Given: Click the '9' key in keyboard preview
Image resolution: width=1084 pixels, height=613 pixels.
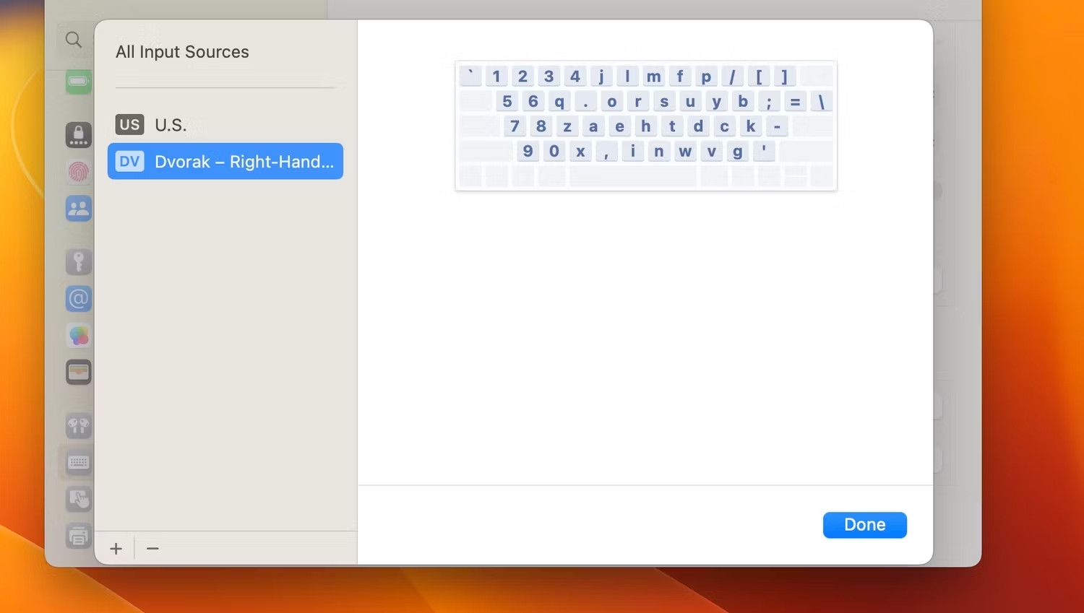Looking at the screenshot, I should click(x=528, y=151).
